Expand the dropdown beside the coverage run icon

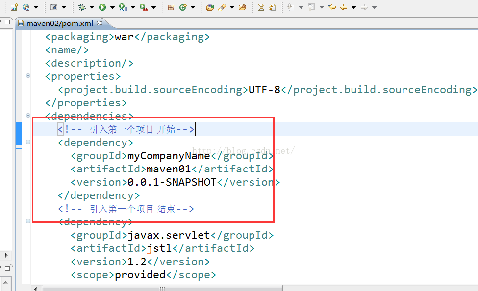point(133,8)
